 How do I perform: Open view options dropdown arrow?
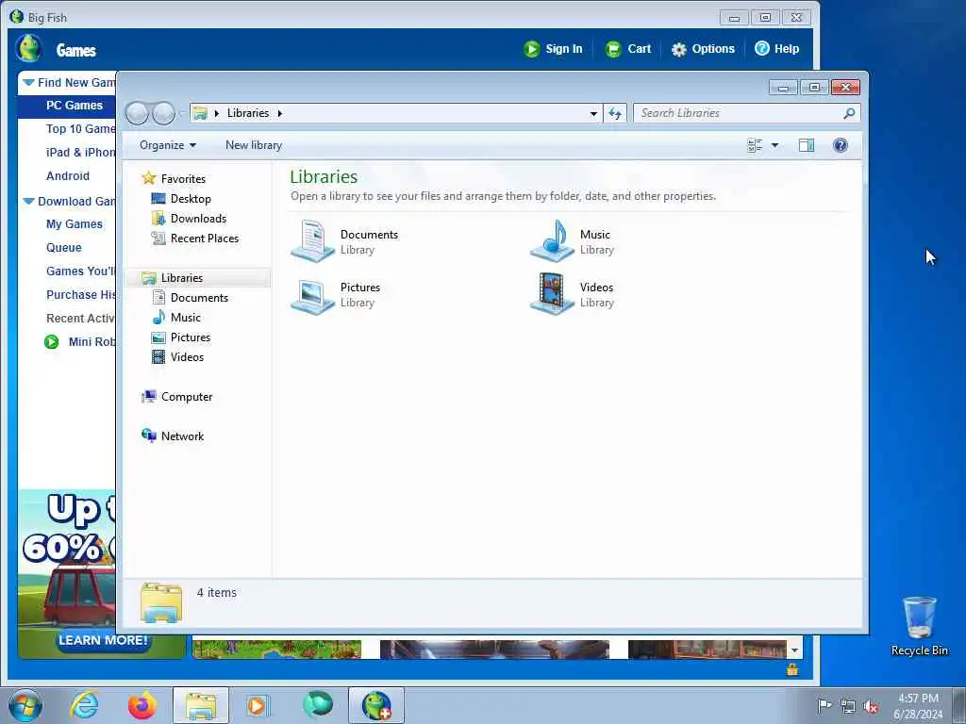pos(775,145)
